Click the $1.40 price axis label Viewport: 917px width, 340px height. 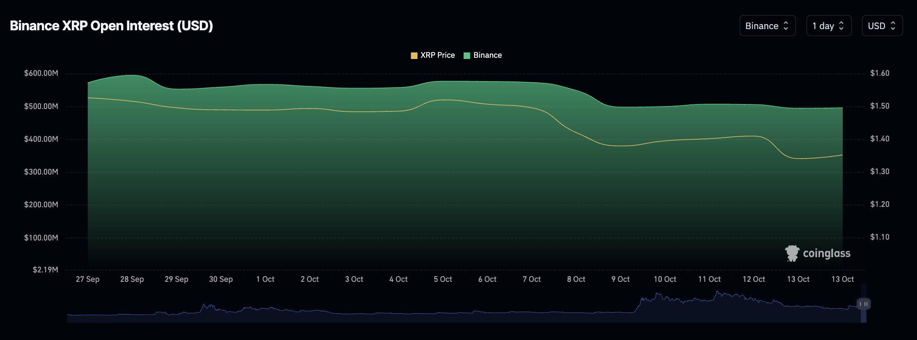880,139
